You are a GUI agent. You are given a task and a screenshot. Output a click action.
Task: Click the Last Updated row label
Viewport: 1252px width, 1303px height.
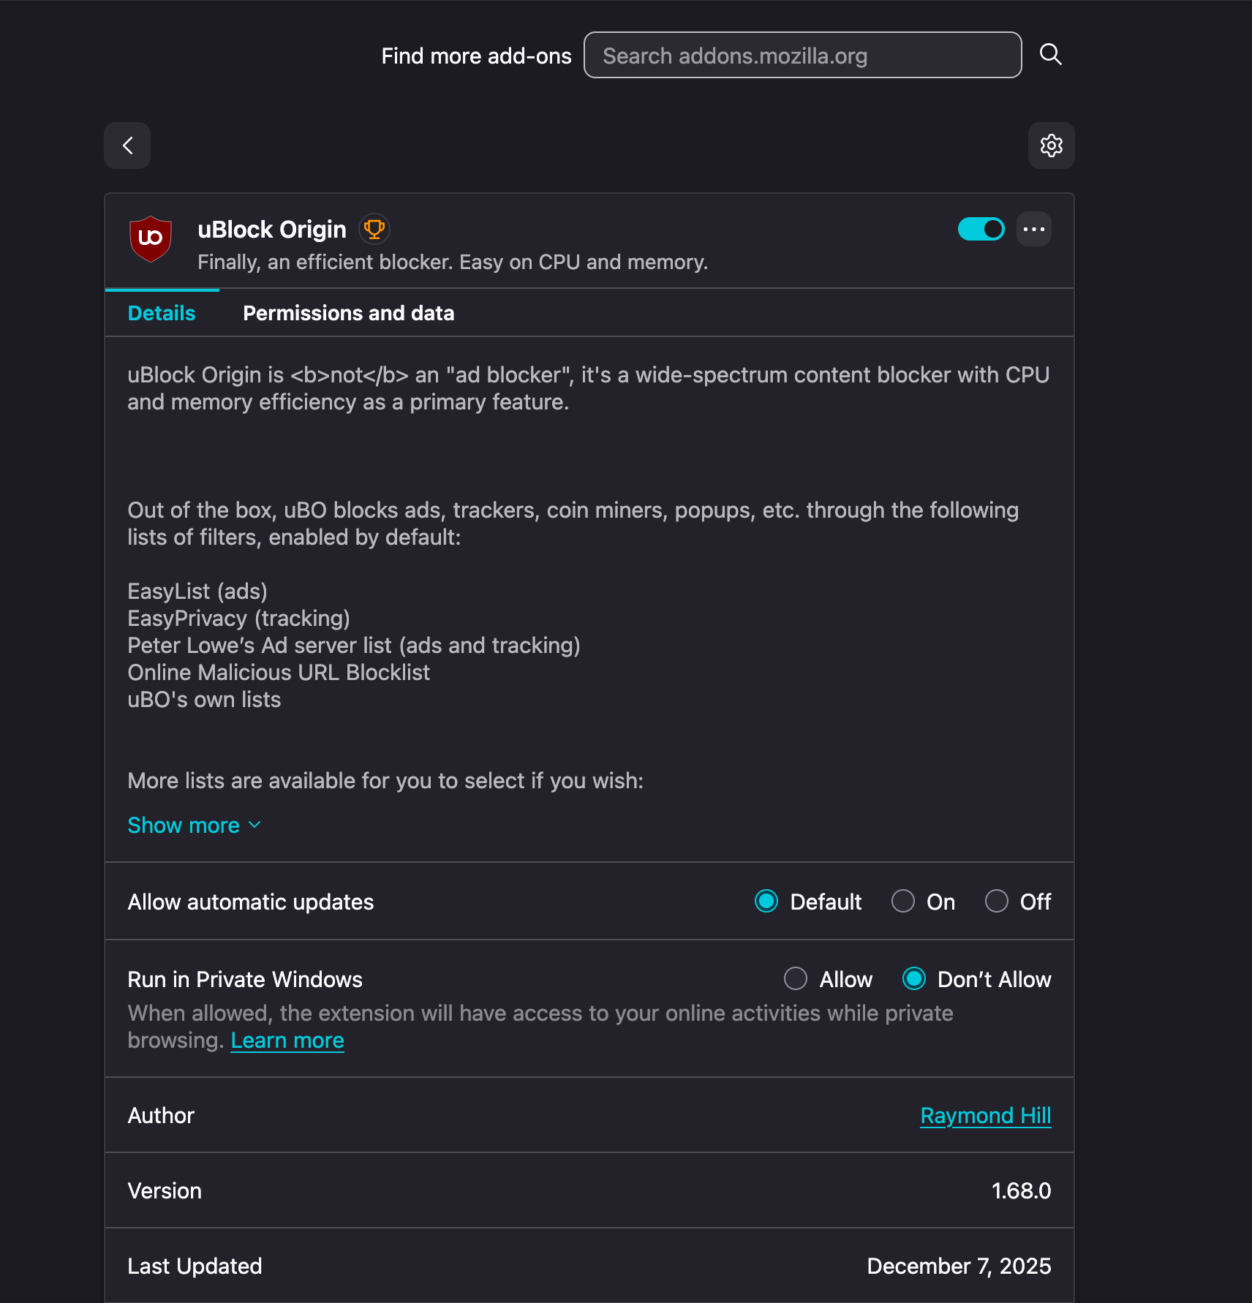click(195, 1266)
